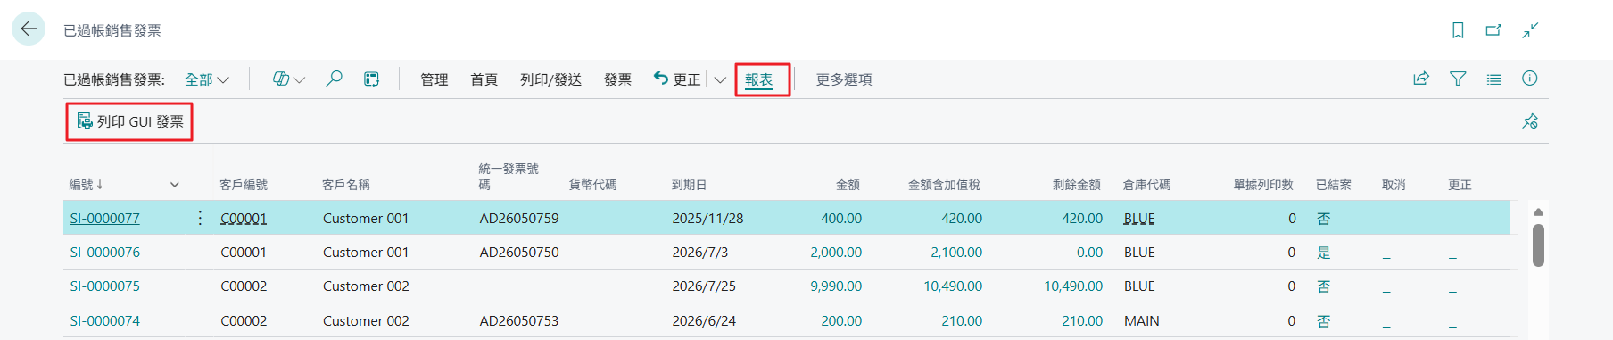Image resolution: width=1613 pixels, height=340 pixels.
Task: Sort by 客戶名稱 column header
Action: (x=346, y=185)
